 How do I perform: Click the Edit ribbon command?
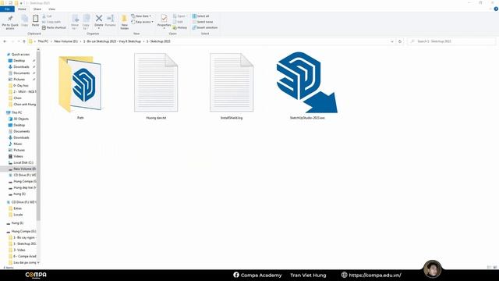point(179,22)
